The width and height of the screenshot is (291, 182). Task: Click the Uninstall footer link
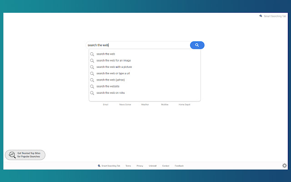coord(153,166)
